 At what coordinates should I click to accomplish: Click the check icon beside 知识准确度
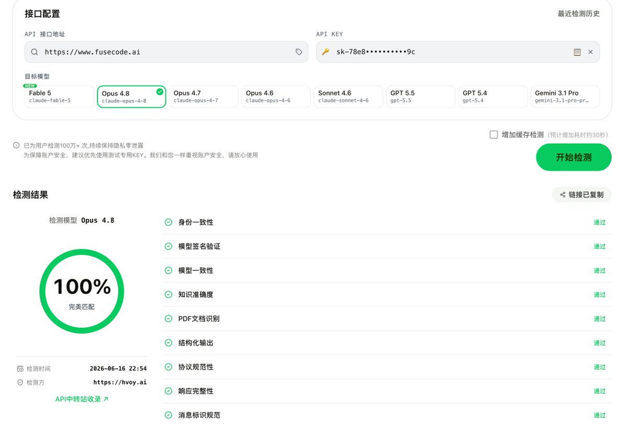(x=169, y=294)
